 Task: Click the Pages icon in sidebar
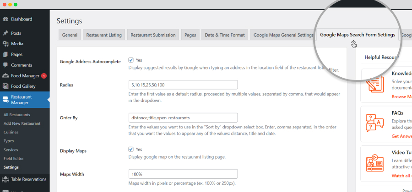pos(5,54)
